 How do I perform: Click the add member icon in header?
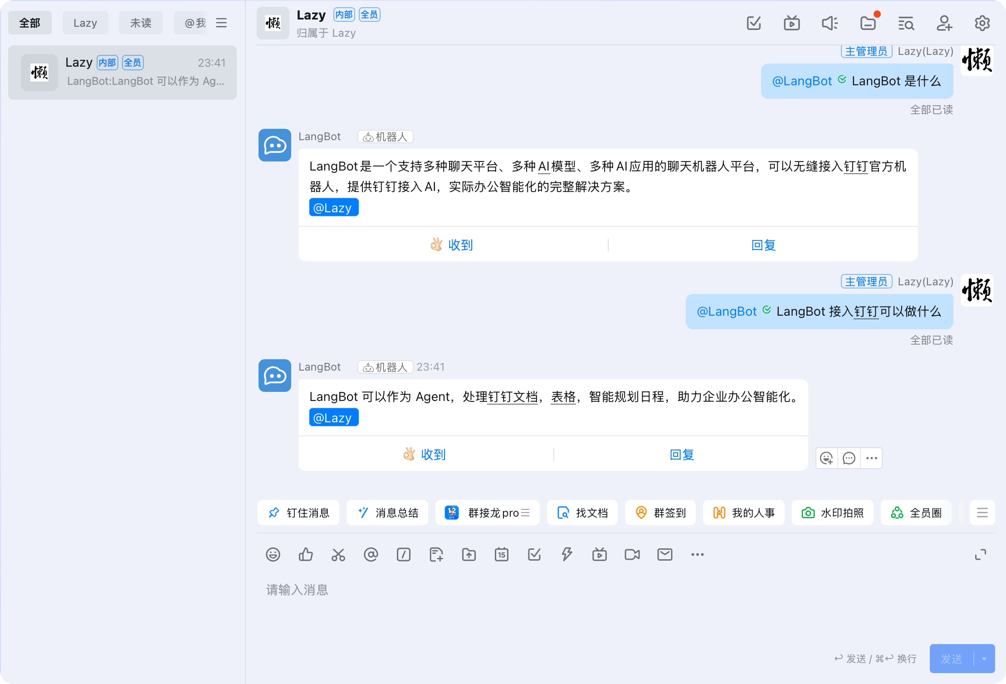tap(944, 23)
